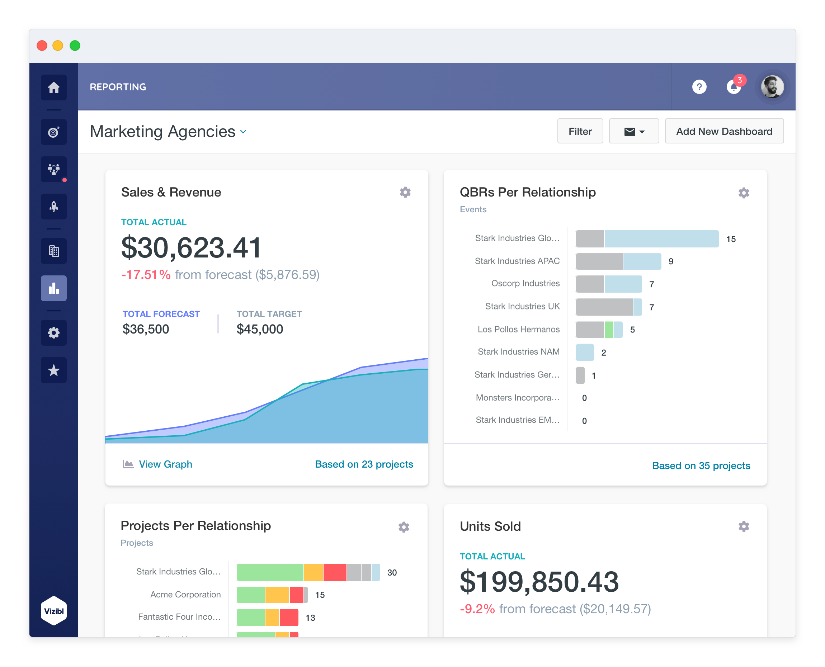The width and height of the screenshot is (825, 667).
Task: Open the help question mark icon
Action: point(699,87)
